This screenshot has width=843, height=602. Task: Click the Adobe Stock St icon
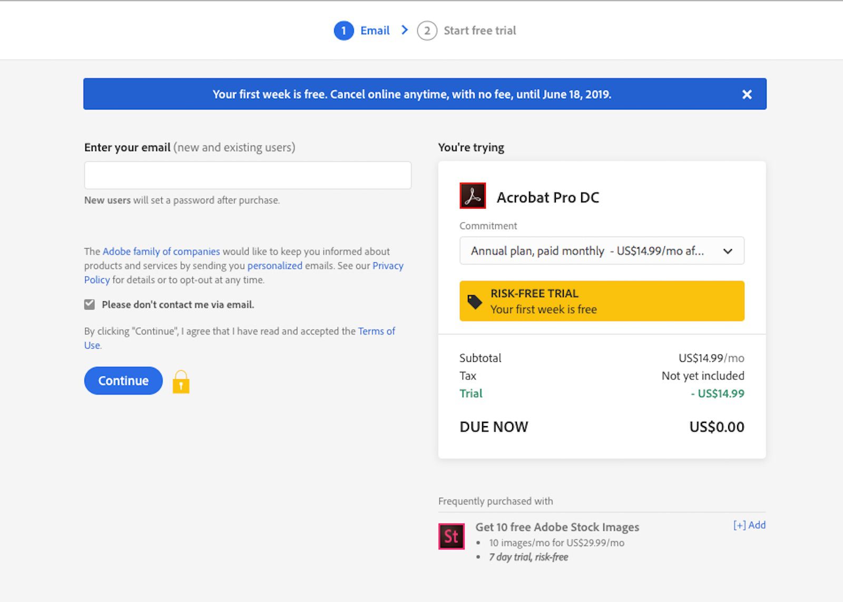(452, 536)
